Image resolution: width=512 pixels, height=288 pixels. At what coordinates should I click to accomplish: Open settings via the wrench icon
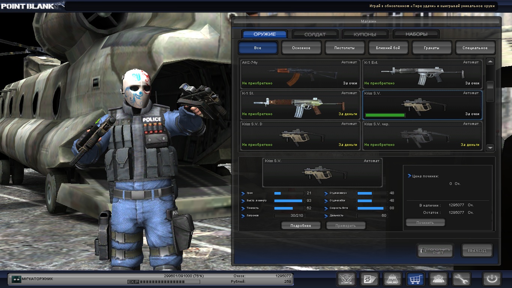(x=461, y=279)
